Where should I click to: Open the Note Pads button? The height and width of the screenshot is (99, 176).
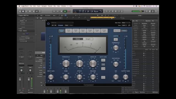[x=150, y=11]
